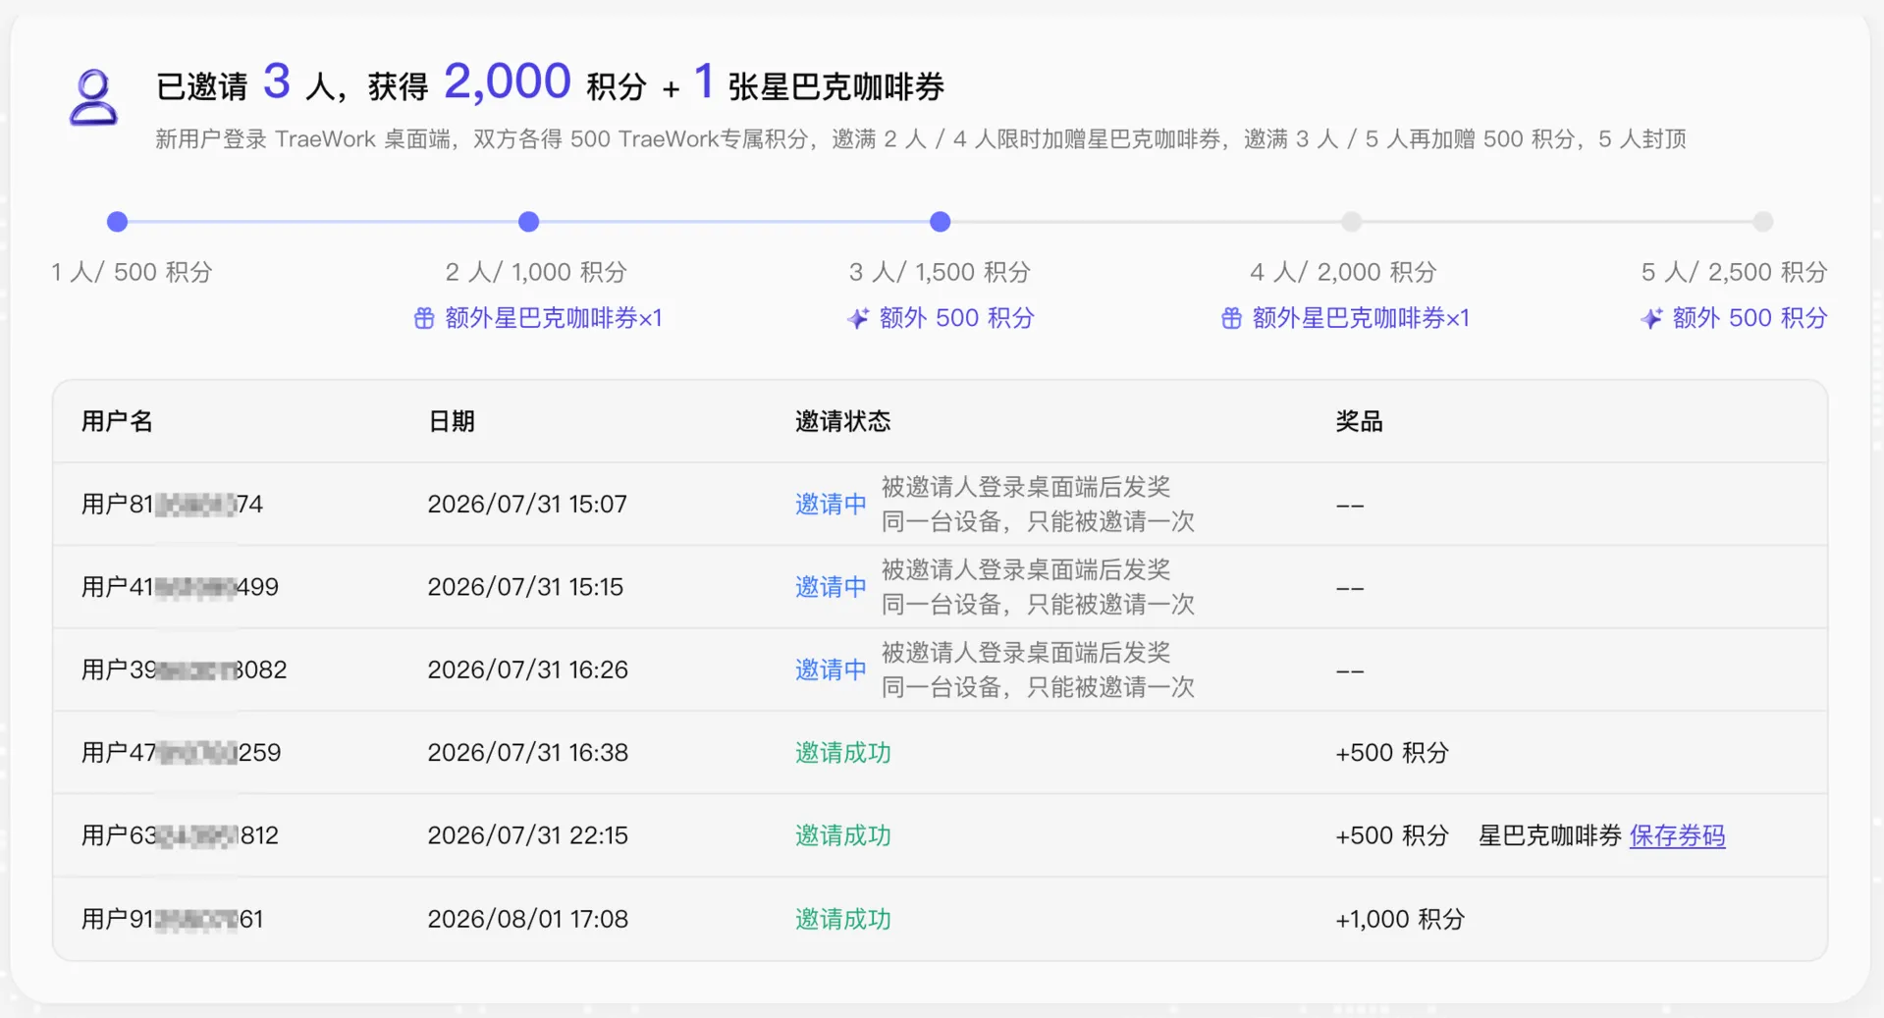Click the +500 积分 reward in the 16:38 row
This screenshot has height=1018, width=1884.
point(1392,753)
